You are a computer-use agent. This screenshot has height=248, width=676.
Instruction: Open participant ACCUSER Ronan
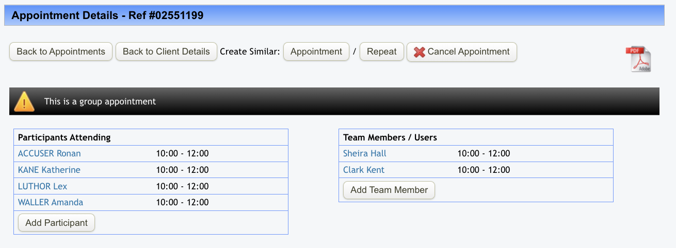pyautogui.click(x=50, y=153)
